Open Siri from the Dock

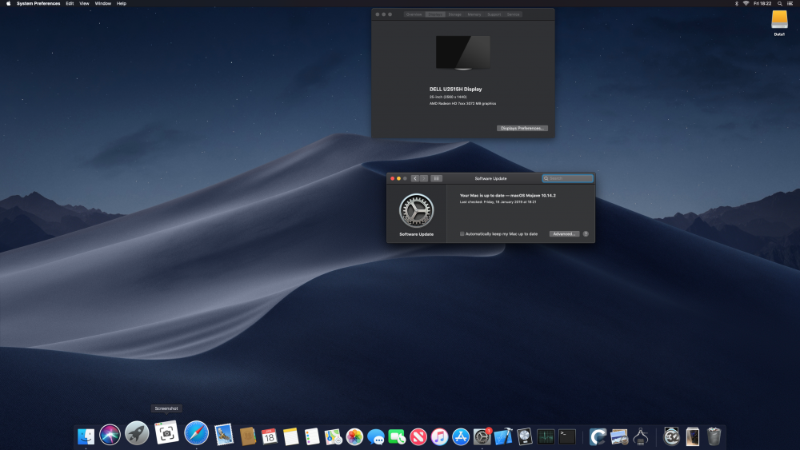pyautogui.click(x=110, y=435)
